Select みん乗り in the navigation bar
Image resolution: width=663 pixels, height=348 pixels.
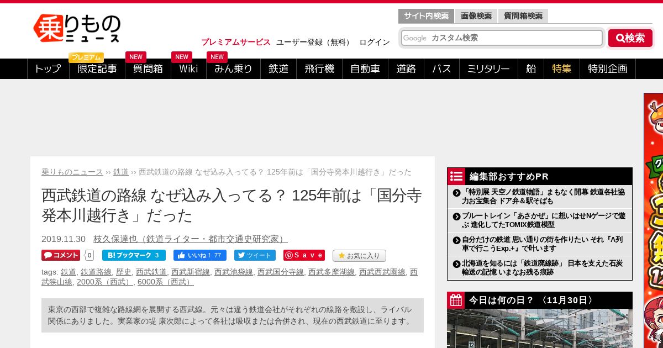[233, 68]
